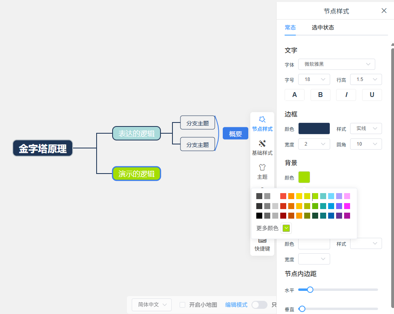Viewport: 394px width, 314px height.
Task: Open the 节点样式 sidebar icon
Action: pos(262,124)
